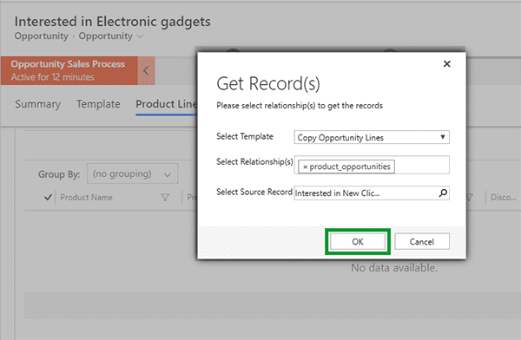Click the search magnifier in Source Record field
Screen dimensions: 521x340
443,193
